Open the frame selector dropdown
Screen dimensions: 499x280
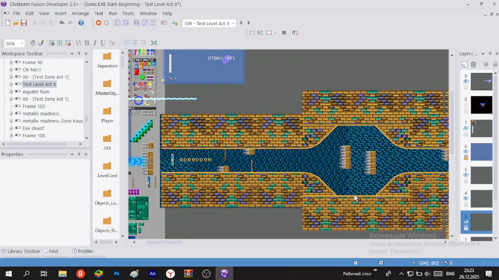point(233,23)
